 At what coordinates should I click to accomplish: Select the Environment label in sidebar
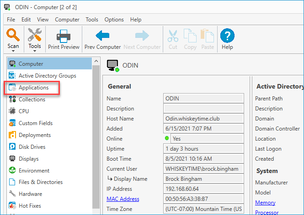click(x=34, y=170)
